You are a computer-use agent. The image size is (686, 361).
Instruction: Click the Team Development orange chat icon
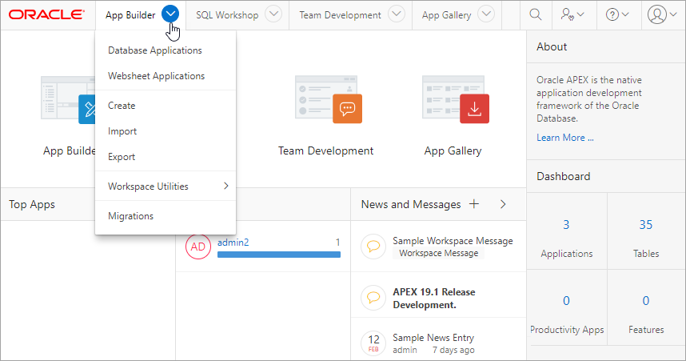tap(347, 108)
